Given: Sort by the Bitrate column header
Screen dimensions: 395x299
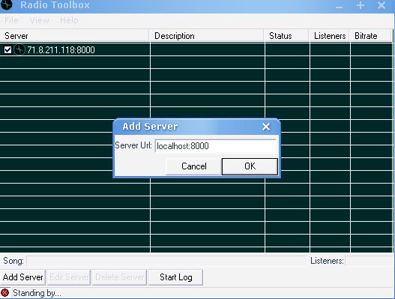Looking at the screenshot, I should 370,36.
